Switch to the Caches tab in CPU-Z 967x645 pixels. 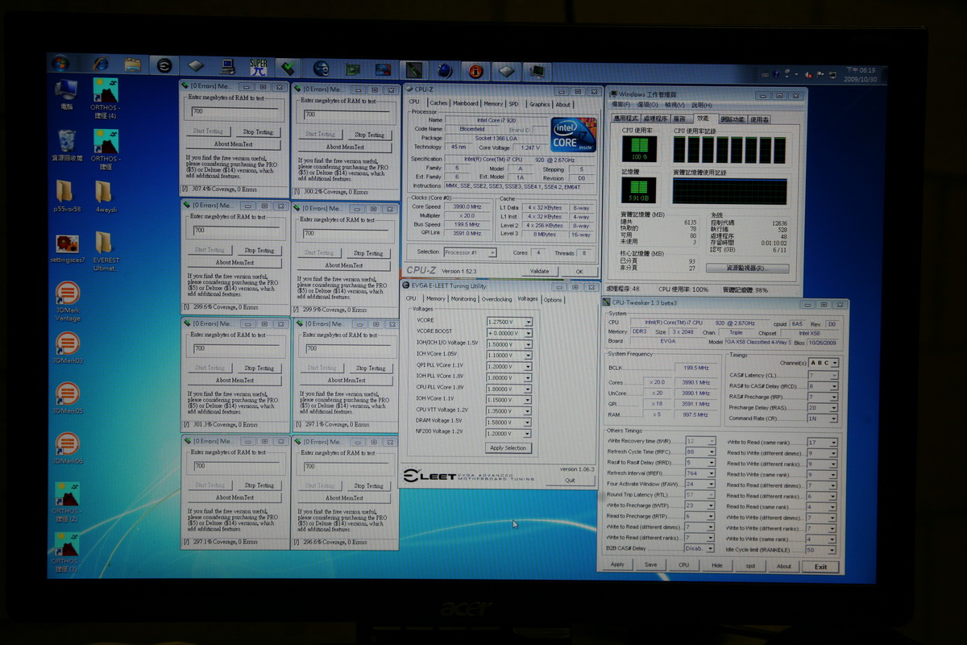click(438, 103)
